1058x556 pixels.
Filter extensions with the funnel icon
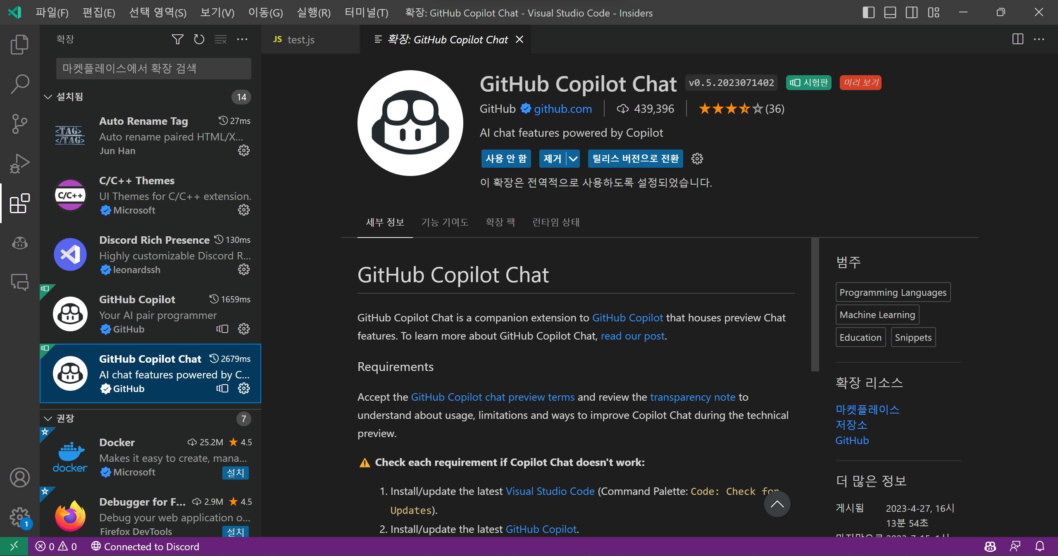pyautogui.click(x=177, y=39)
